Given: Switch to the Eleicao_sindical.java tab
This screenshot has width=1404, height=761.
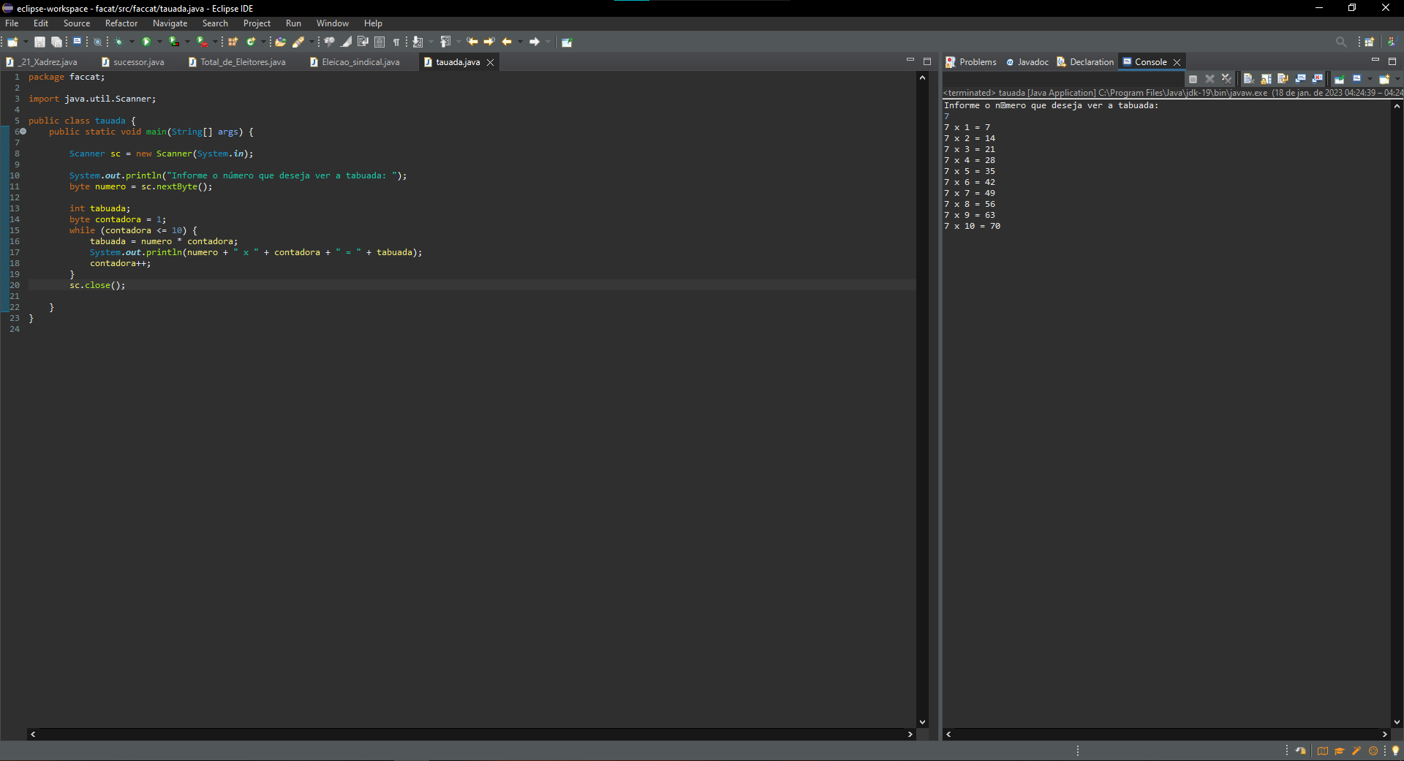Looking at the screenshot, I should tap(360, 62).
